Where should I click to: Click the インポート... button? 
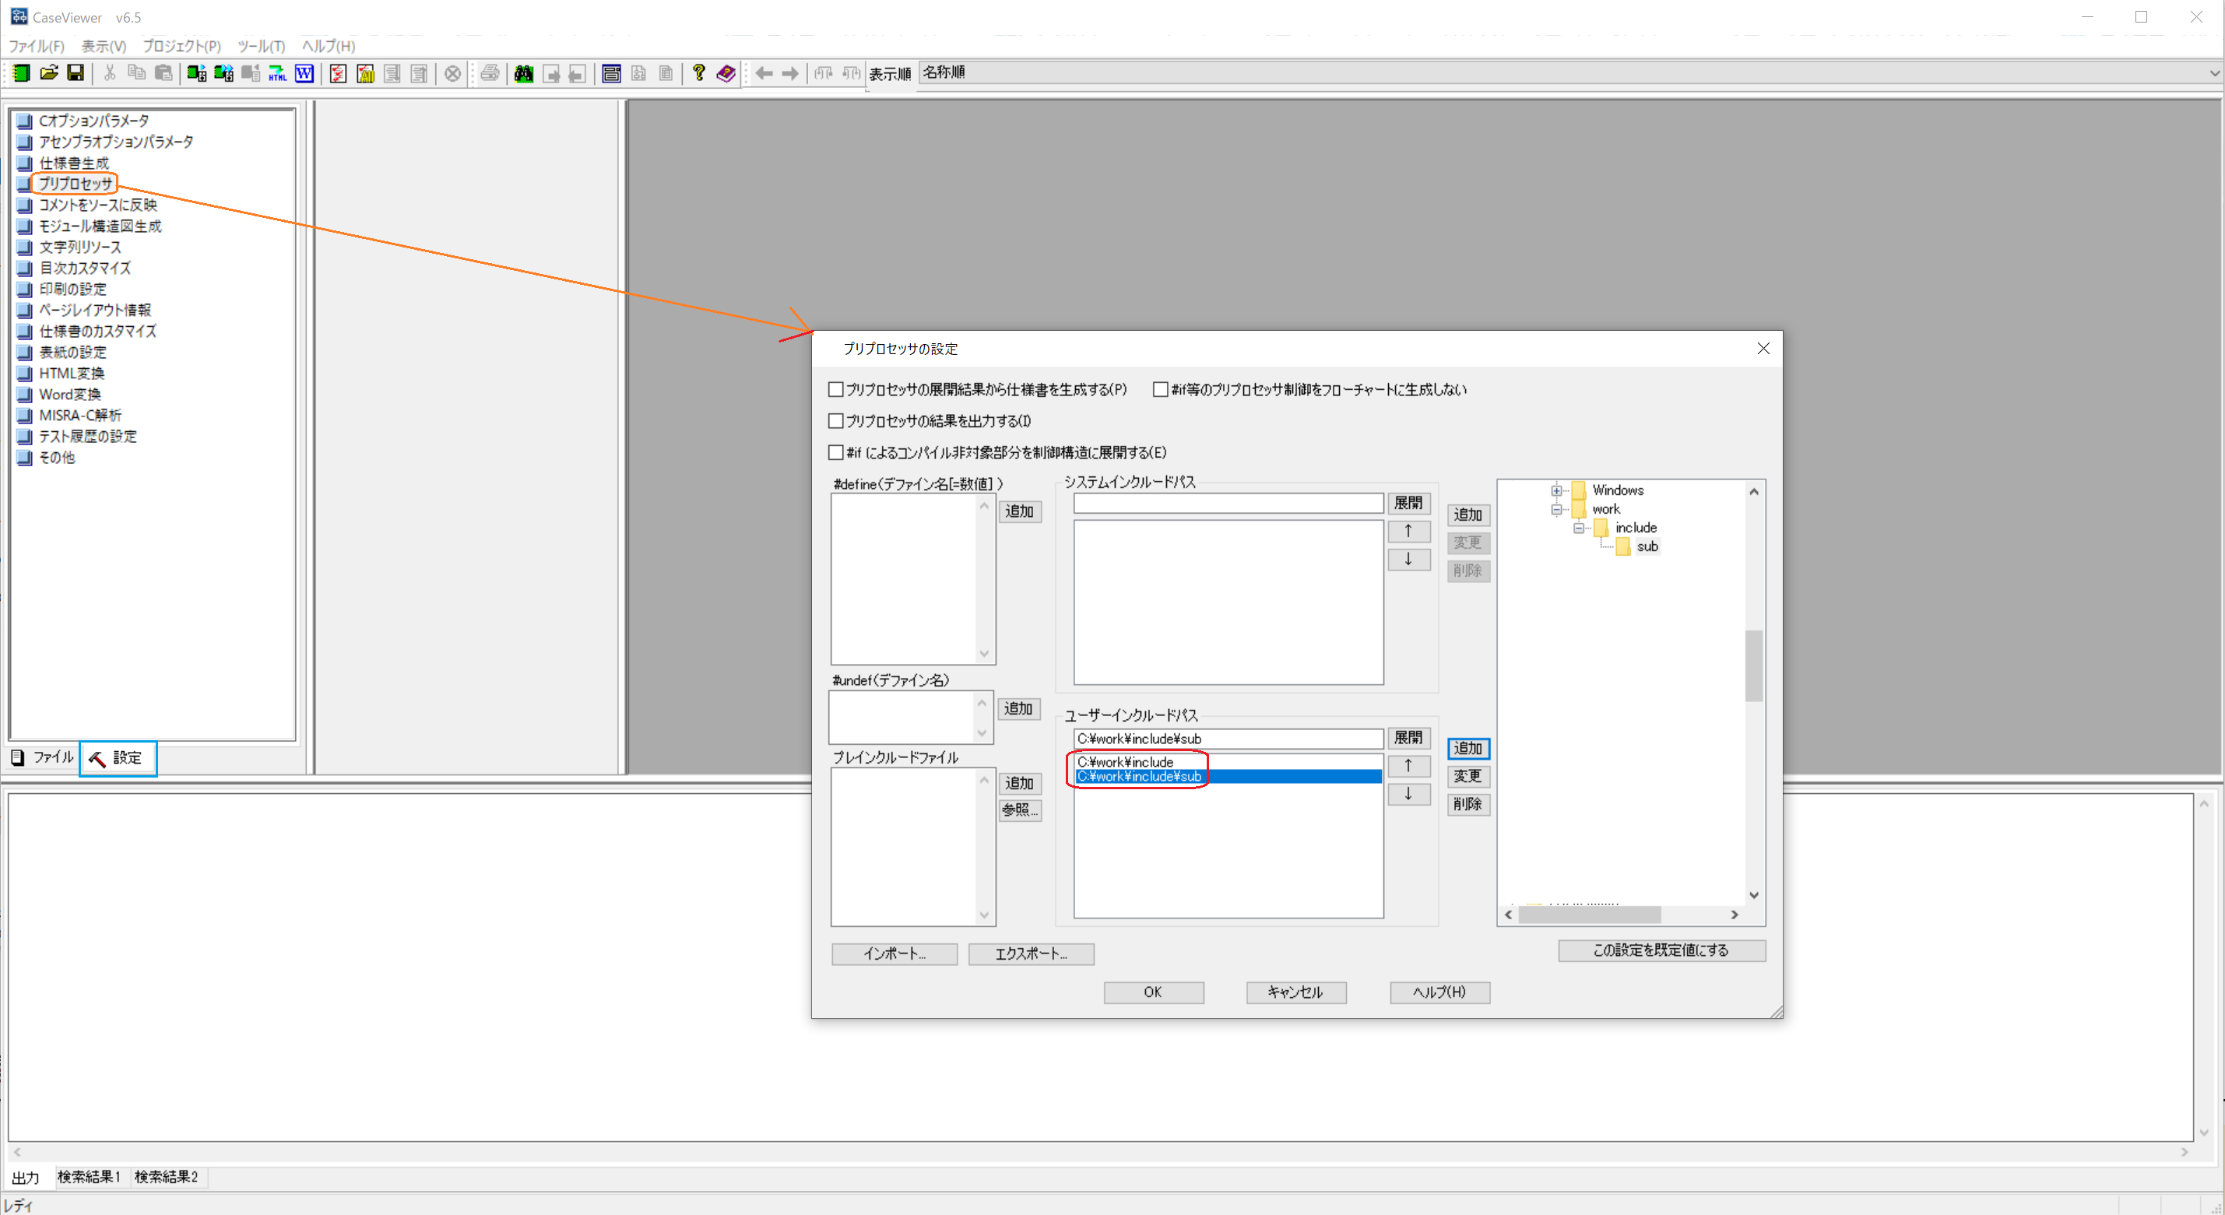[894, 954]
